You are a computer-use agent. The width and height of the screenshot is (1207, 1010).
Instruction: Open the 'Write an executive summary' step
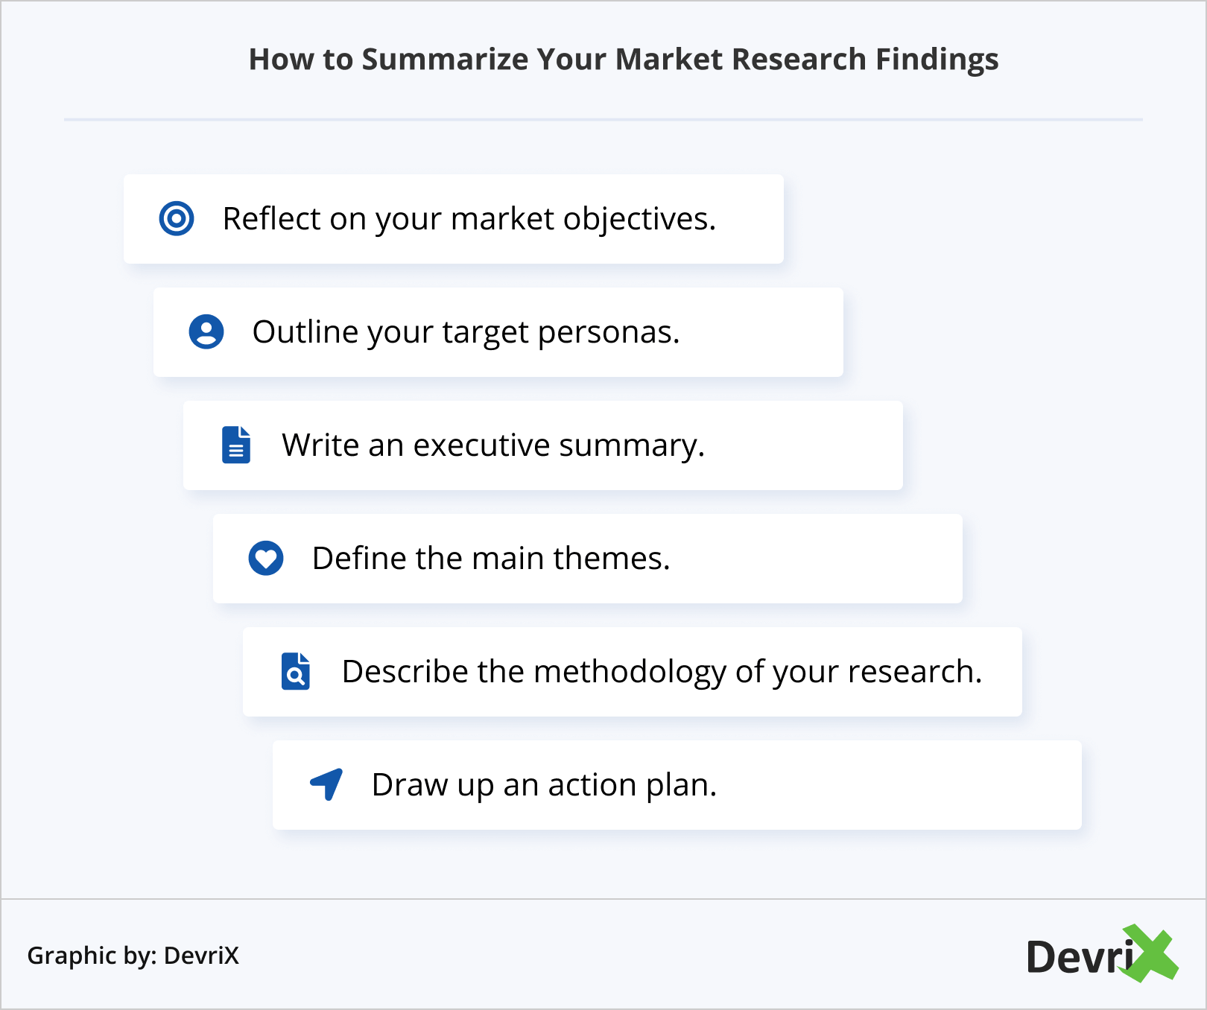[x=492, y=445]
